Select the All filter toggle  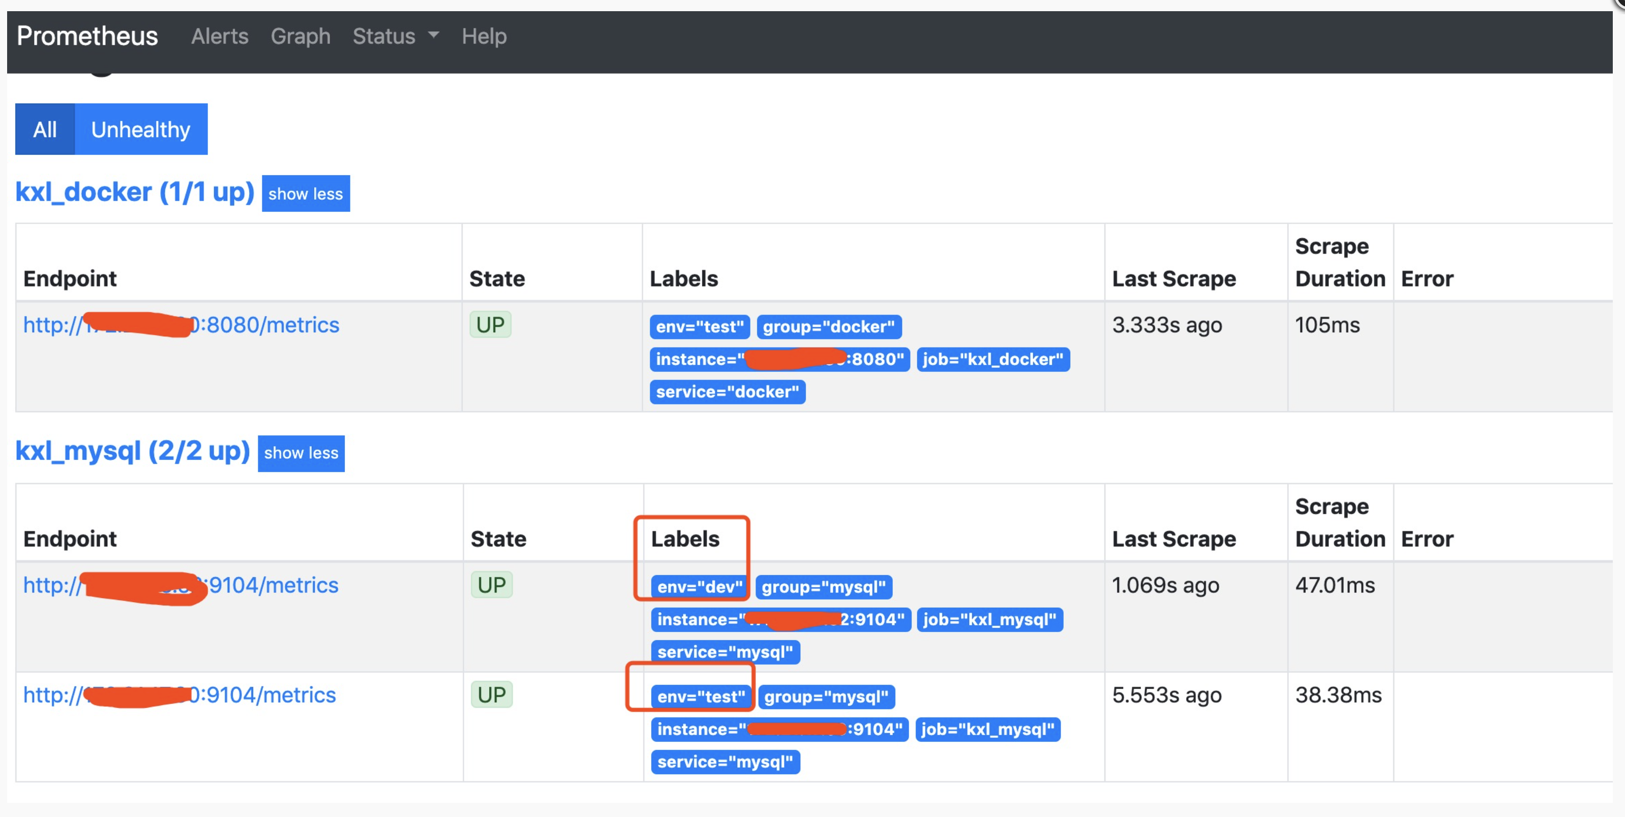tap(45, 129)
